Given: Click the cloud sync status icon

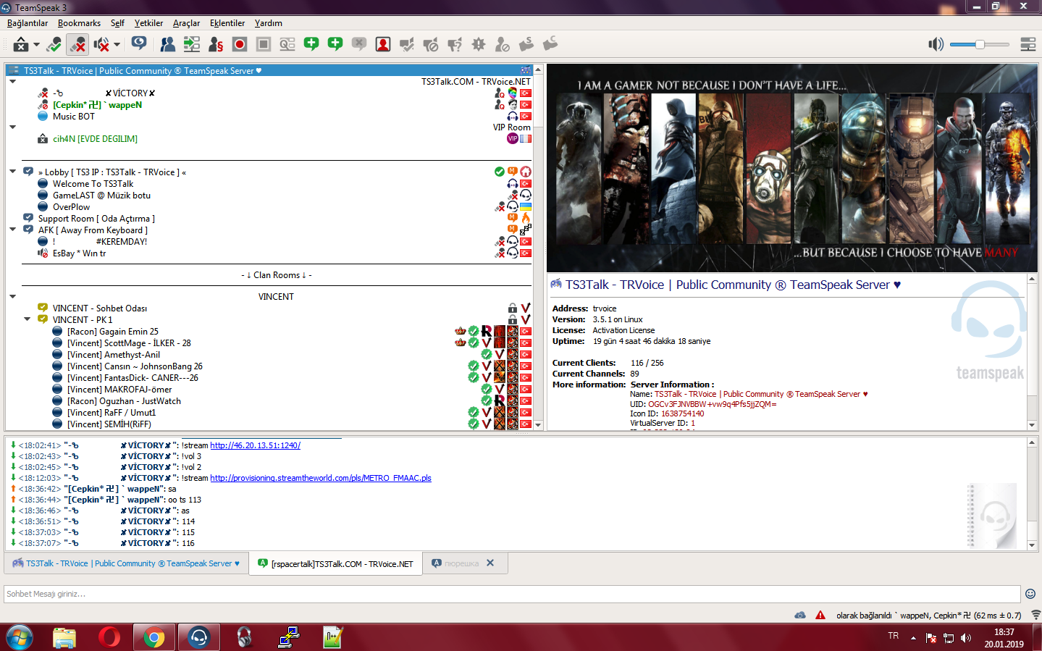Looking at the screenshot, I should click(800, 616).
